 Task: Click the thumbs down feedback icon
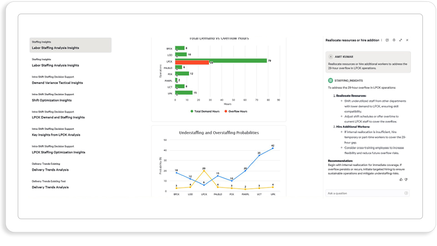pos(406,179)
